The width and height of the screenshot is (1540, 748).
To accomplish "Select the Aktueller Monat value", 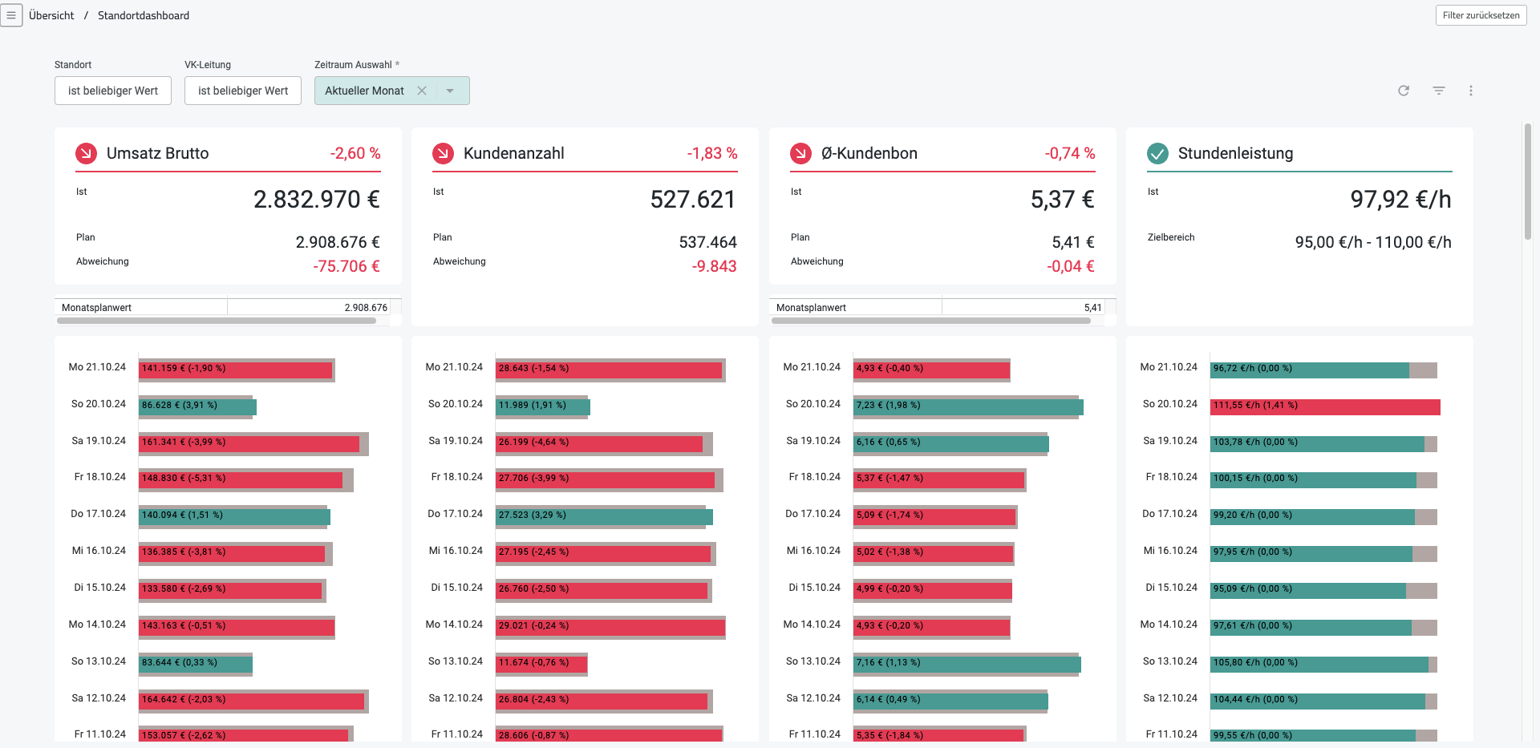I will [x=364, y=91].
